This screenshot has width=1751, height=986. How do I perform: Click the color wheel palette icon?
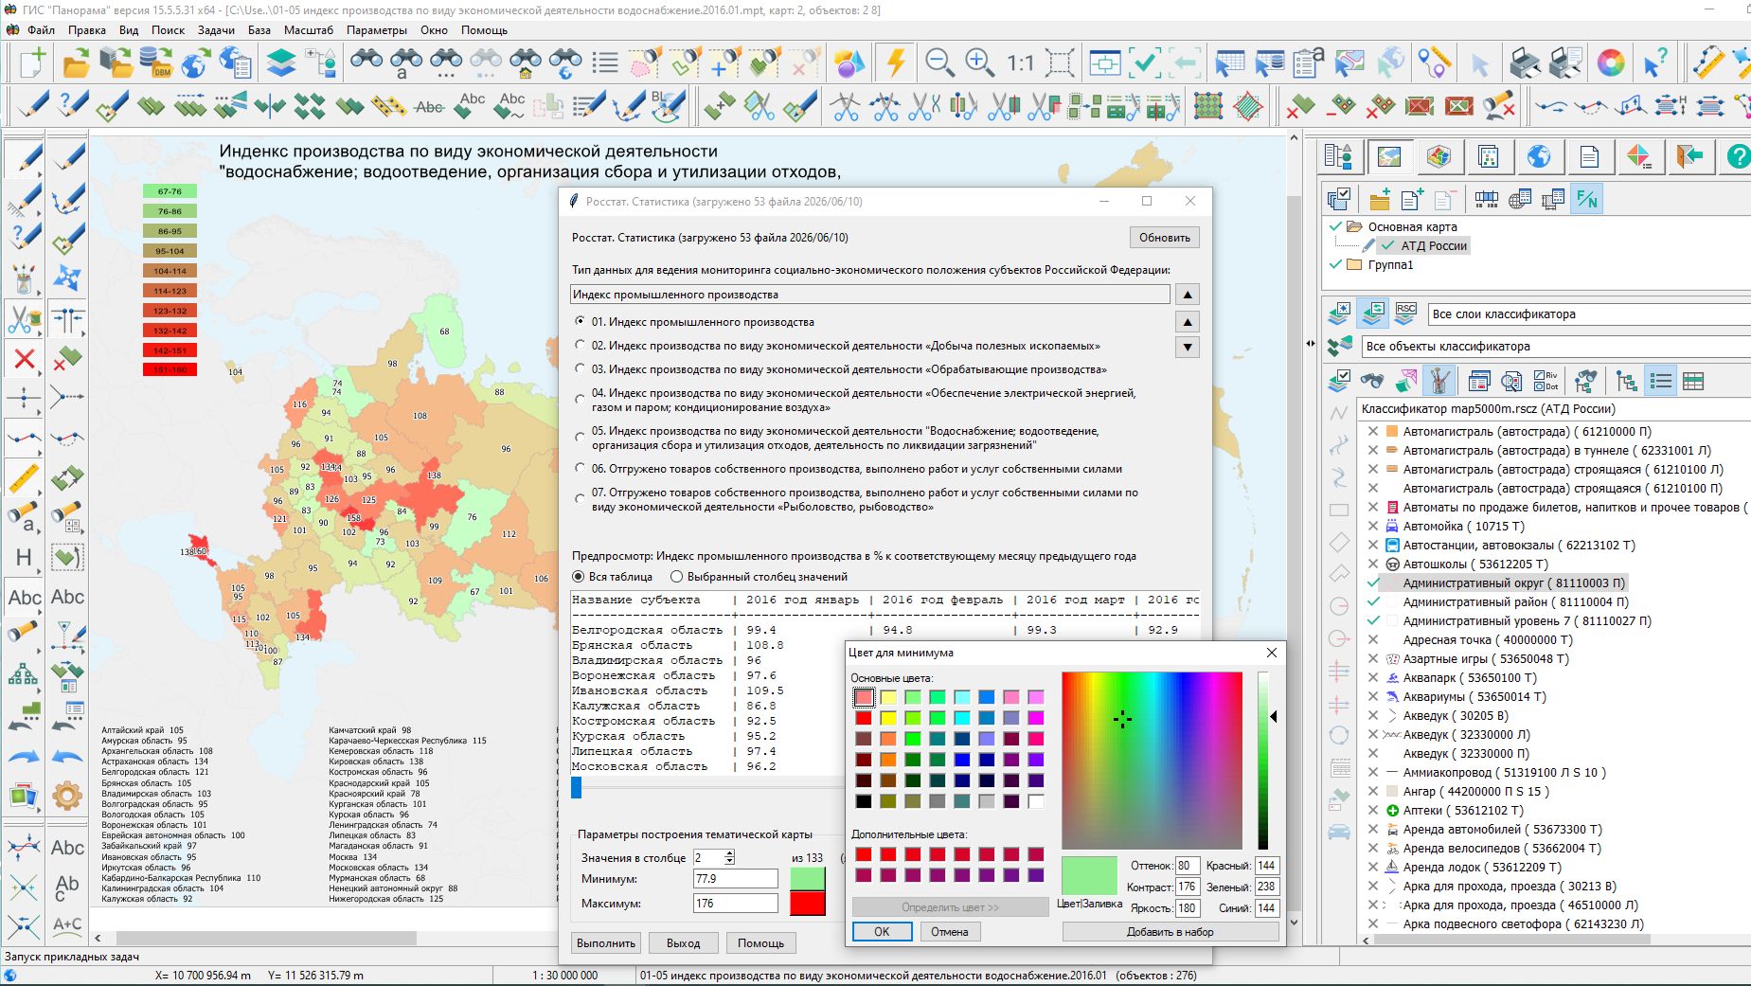coord(1610,63)
